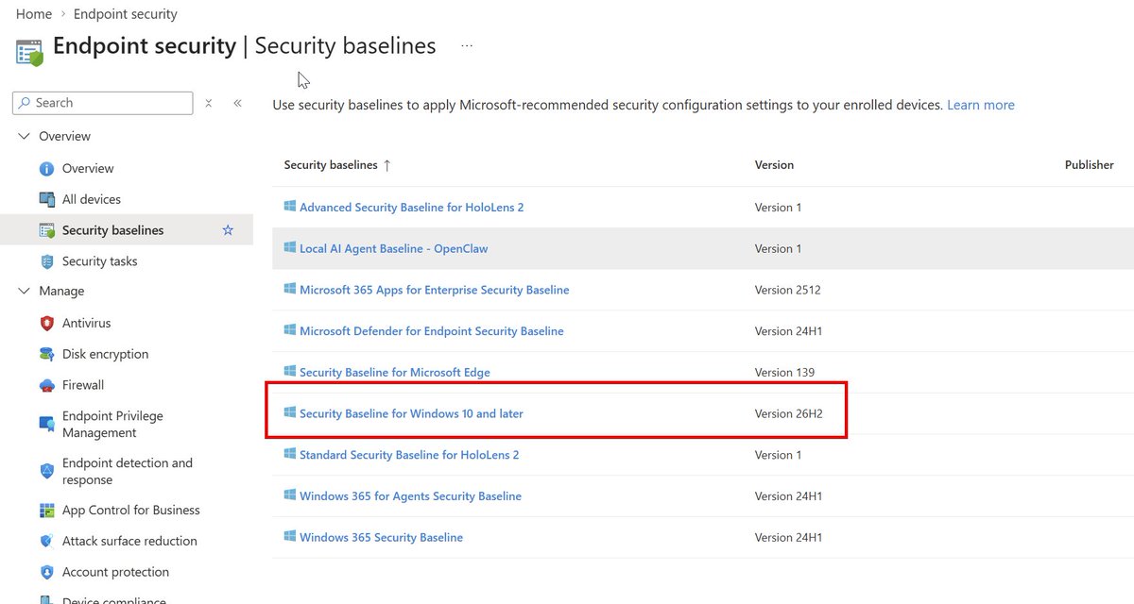Click the Publisher column header
The image size is (1134, 604).
1089,164
